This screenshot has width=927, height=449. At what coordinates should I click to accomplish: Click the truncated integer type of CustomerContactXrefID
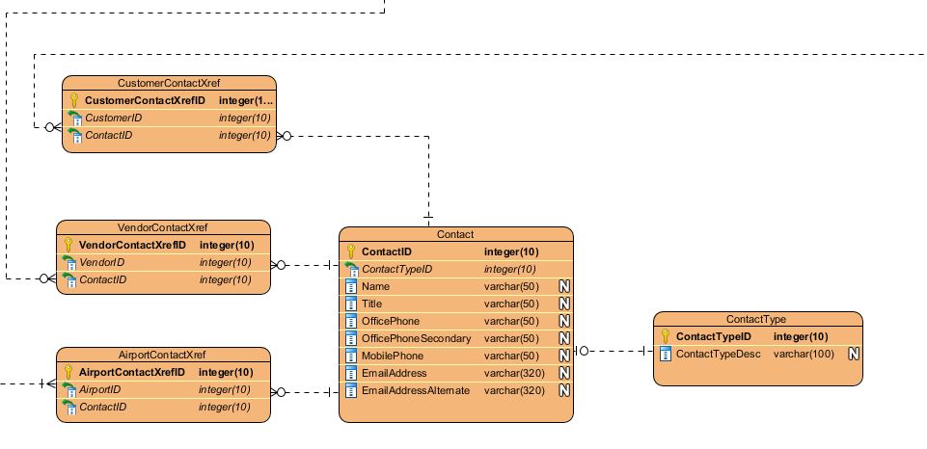coord(246,100)
